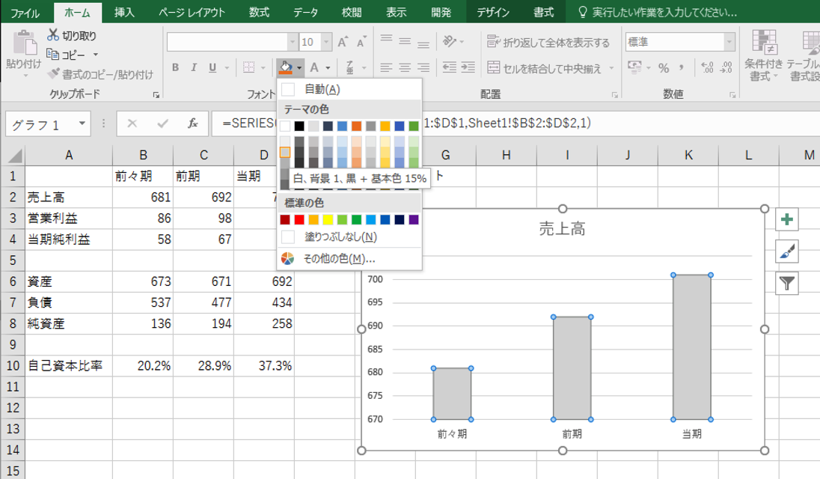Switch to the Formulas (数式) tab
The height and width of the screenshot is (479, 820).
pyautogui.click(x=259, y=12)
